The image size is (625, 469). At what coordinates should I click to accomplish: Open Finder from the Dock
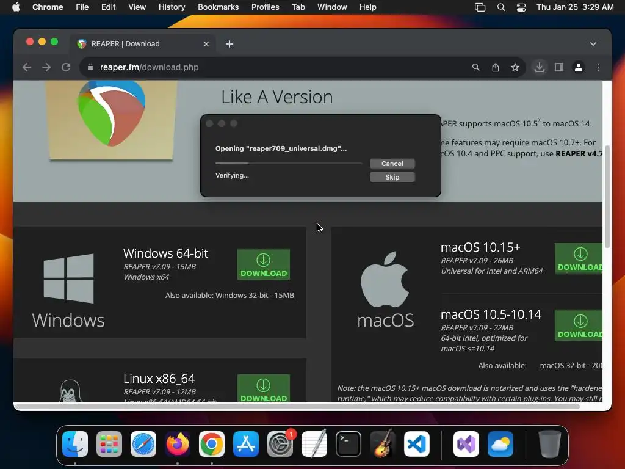[x=75, y=444]
